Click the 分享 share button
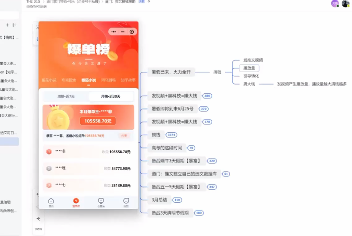The image size is (352, 236). (x=124, y=136)
